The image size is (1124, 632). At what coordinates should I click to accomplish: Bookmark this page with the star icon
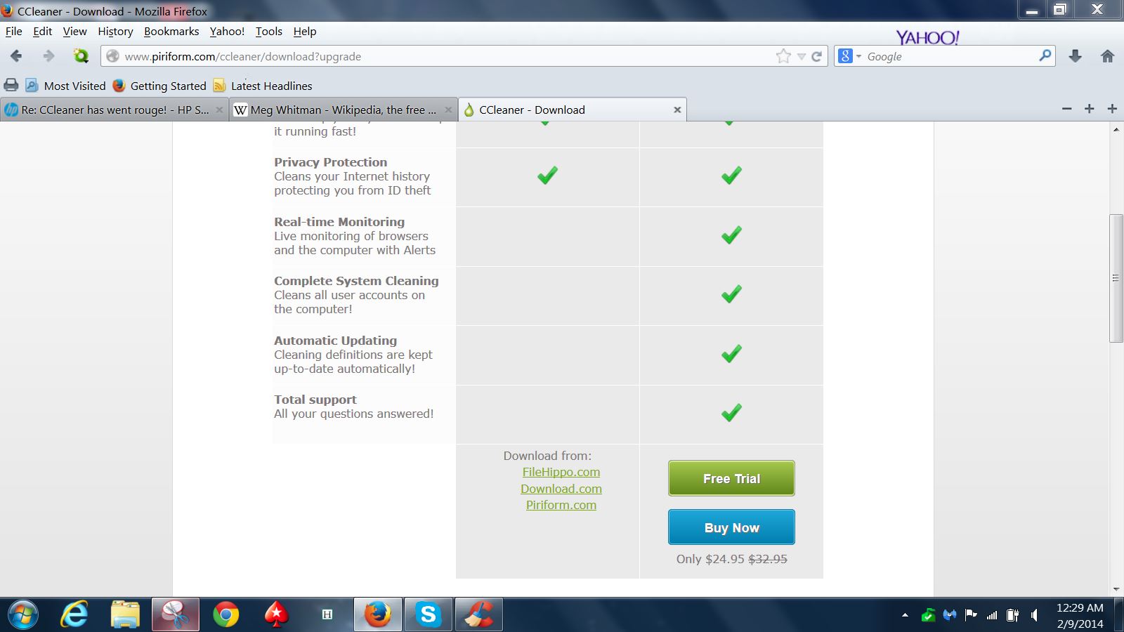[783, 56]
